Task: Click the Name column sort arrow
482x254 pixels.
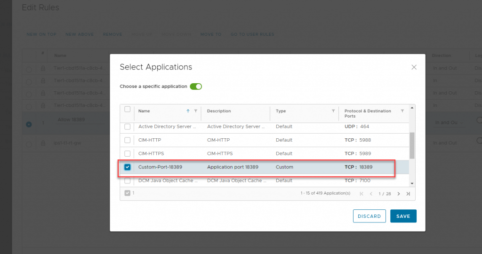Action: [x=188, y=111]
